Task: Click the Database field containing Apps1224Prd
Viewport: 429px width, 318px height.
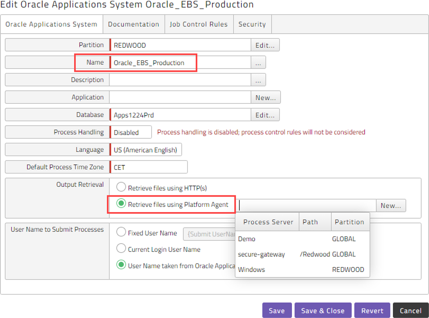Action: [180, 115]
